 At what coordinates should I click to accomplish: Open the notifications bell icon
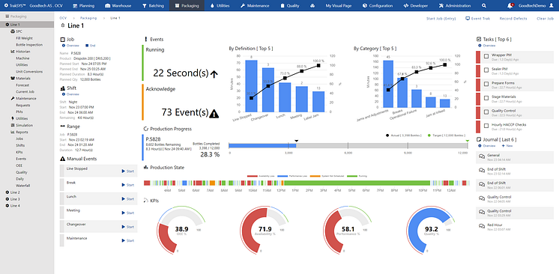510,6
